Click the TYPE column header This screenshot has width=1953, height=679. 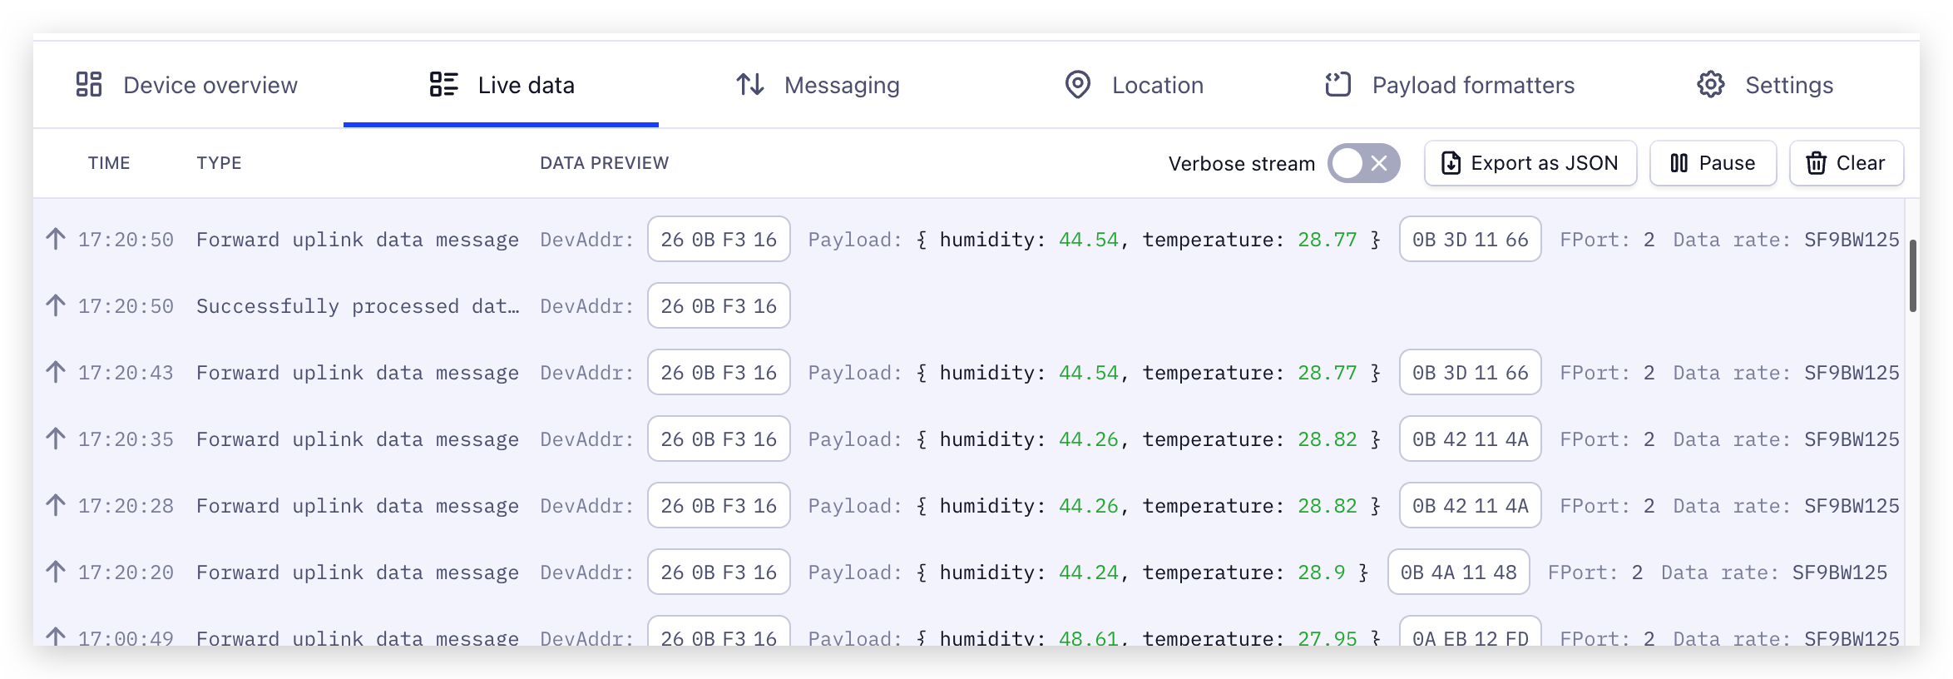(219, 163)
